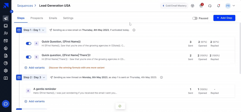Click the Chrome extension icon in header
Image resolution: width=241 pixels, height=112 pixels.
click(192, 6)
